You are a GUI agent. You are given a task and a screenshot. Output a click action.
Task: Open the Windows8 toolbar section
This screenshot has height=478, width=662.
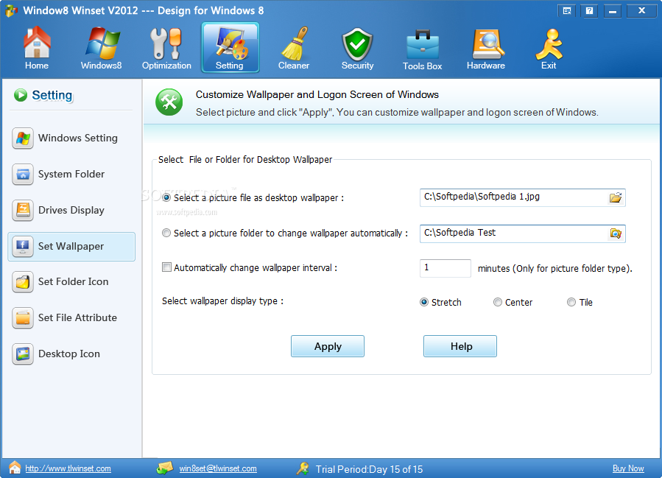point(102,48)
